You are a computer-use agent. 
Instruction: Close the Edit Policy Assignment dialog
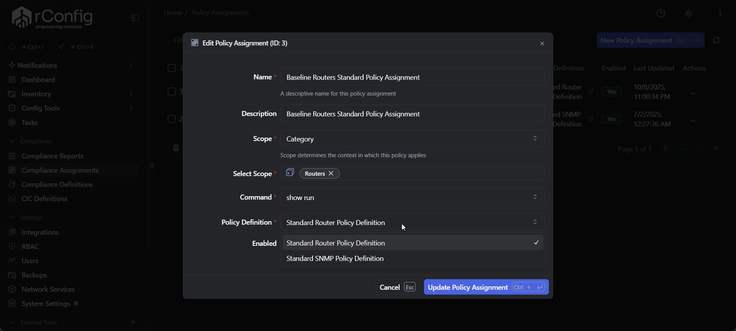[x=542, y=44]
